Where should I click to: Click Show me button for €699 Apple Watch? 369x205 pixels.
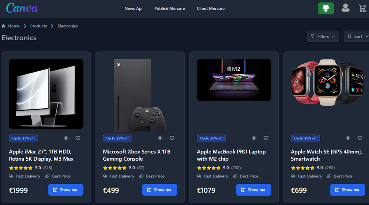[x=348, y=190]
